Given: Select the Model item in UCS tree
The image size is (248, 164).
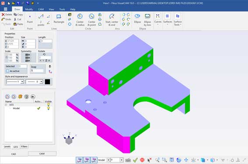Looking at the screenshot, I should click(16, 108).
